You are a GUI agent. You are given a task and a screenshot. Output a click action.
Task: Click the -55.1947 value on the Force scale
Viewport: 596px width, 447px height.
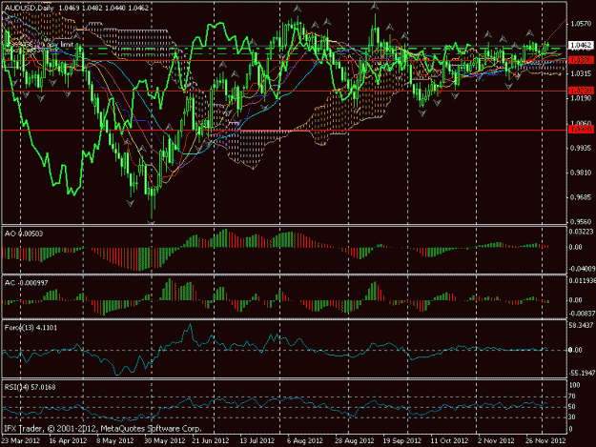click(582, 373)
